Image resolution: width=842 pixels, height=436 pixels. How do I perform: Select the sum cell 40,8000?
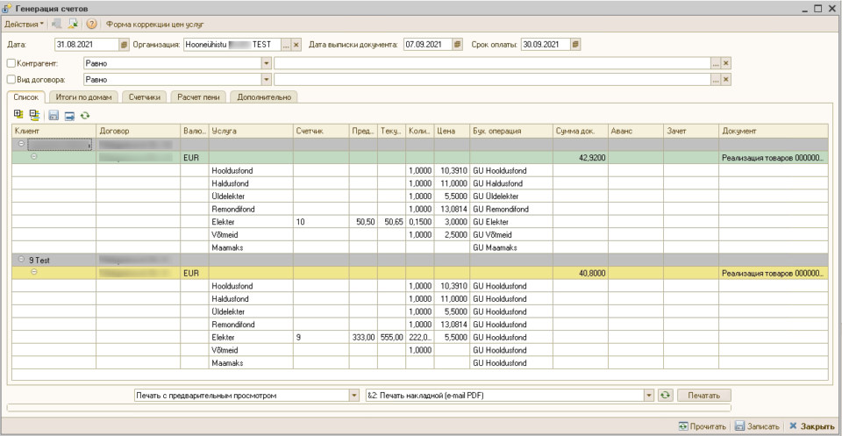(x=580, y=273)
